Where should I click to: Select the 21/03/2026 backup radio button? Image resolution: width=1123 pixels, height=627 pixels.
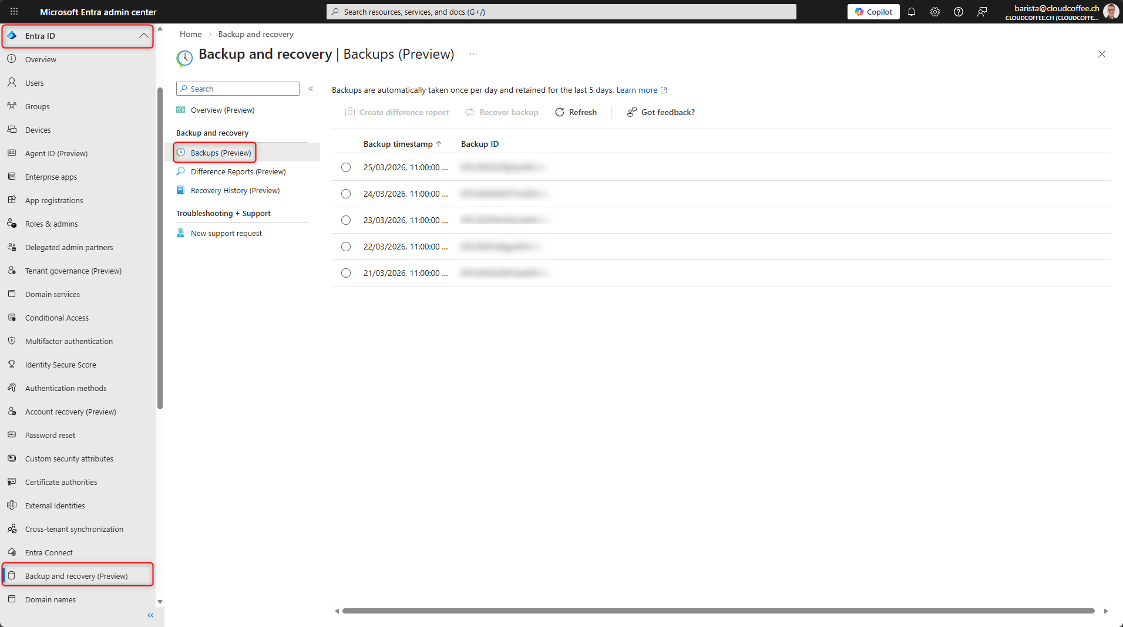point(346,273)
